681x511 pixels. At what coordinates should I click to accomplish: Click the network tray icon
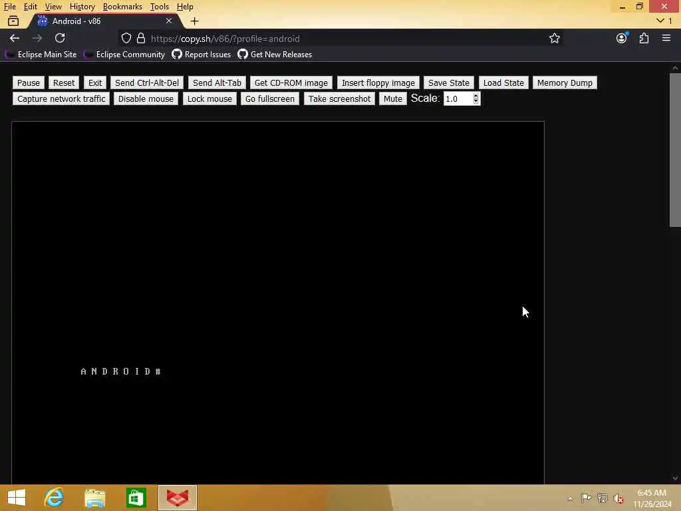point(602,498)
